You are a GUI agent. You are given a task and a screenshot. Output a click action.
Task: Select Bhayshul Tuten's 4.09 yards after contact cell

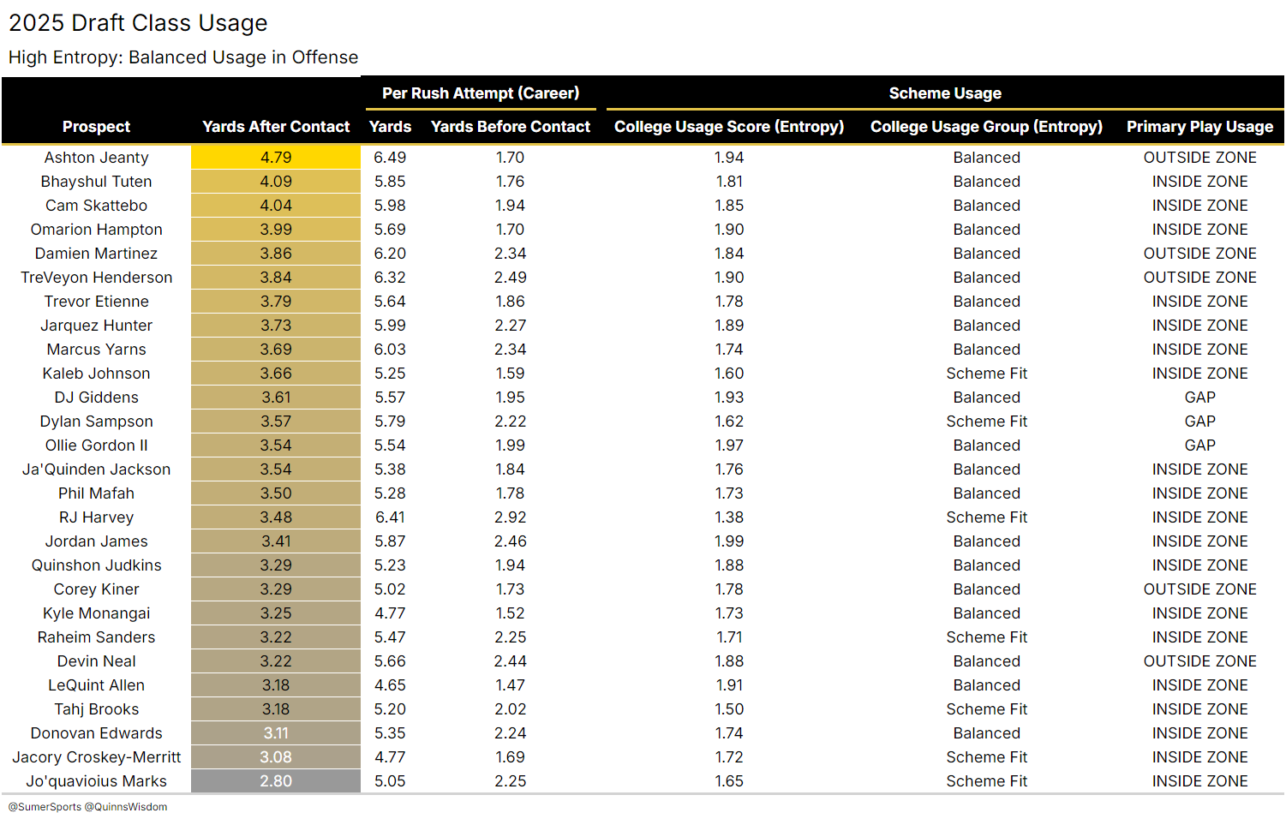coord(276,182)
